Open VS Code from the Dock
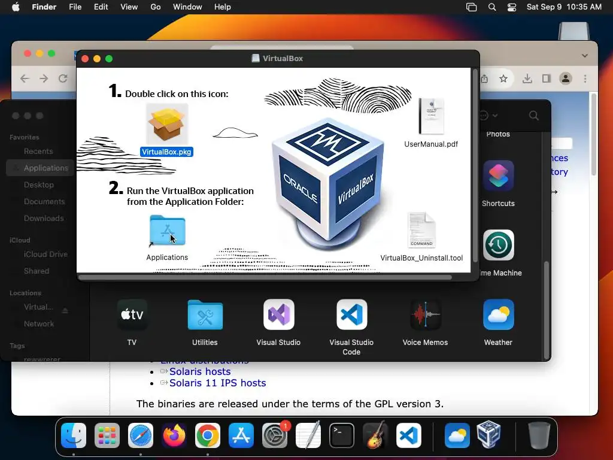Screen dimensions: 613x460 click(x=409, y=435)
